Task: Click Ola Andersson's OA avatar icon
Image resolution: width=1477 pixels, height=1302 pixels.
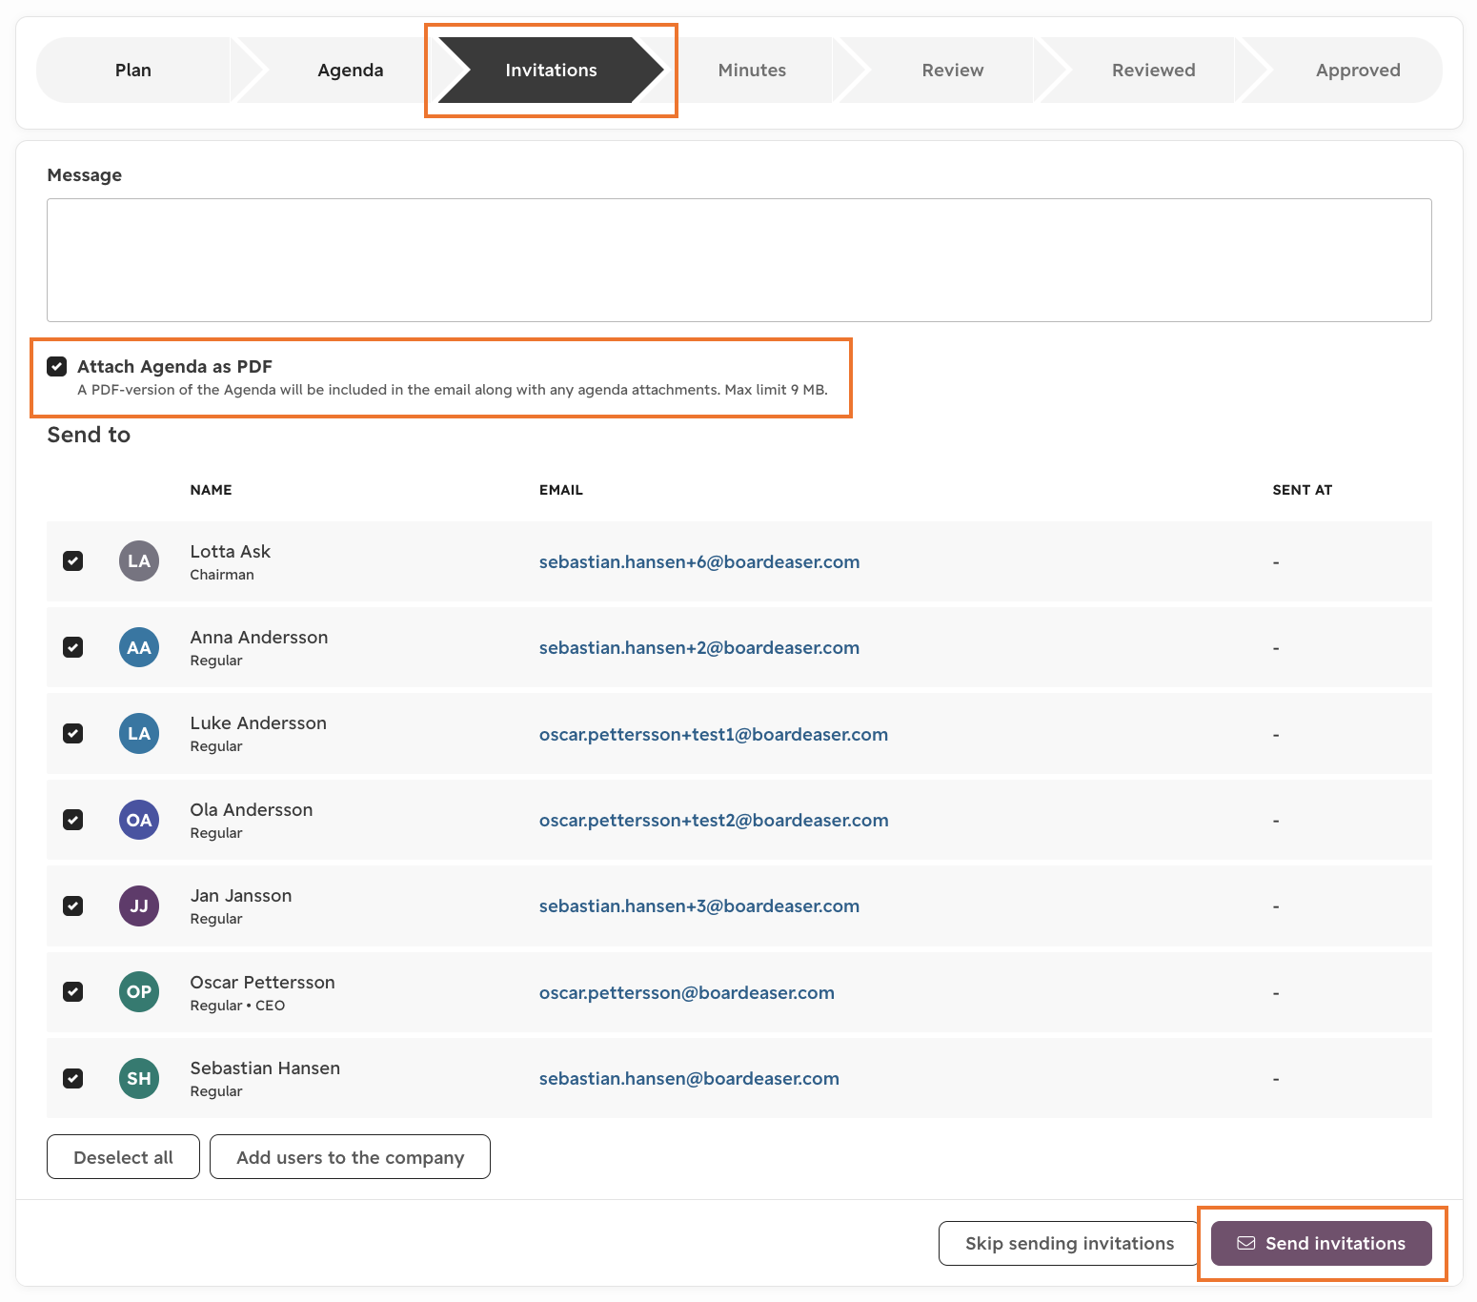Action: 139,820
